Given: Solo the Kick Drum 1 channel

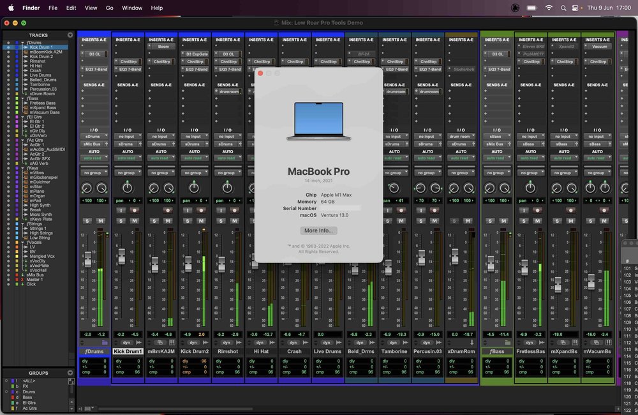Looking at the screenshot, I should [121, 219].
